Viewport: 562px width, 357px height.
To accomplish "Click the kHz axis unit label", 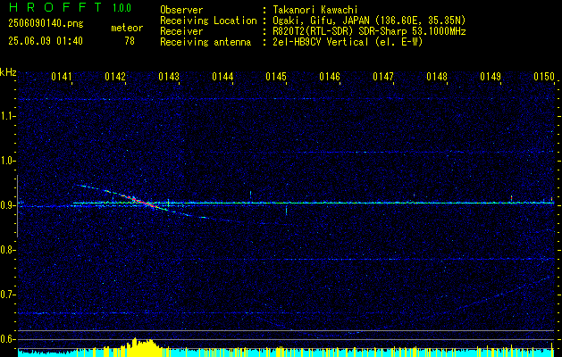I will click(x=8, y=72).
